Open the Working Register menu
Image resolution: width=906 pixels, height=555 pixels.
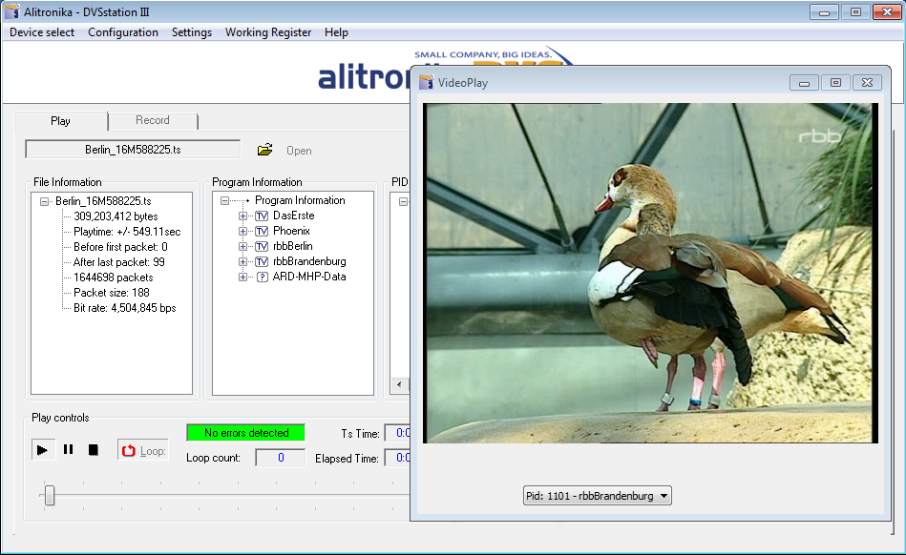(267, 32)
